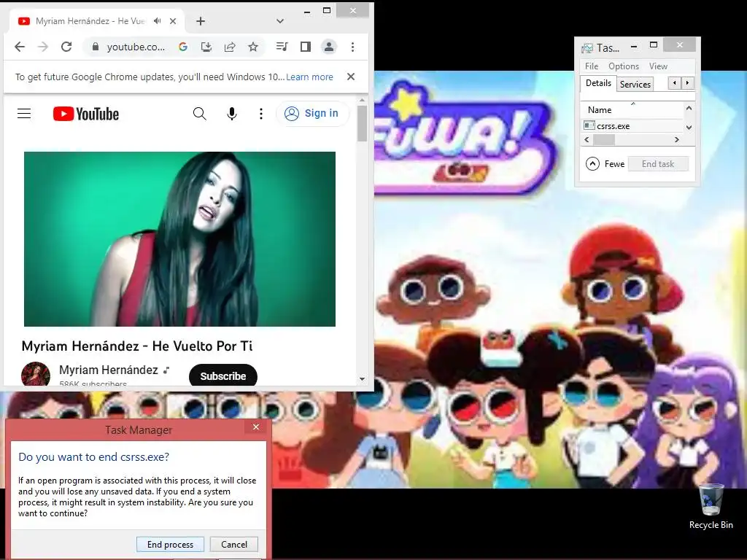The height and width of the screenshot is (560, 747).
Task: Close the Myriam Hernández tab
Action: [x=173, y=21]
